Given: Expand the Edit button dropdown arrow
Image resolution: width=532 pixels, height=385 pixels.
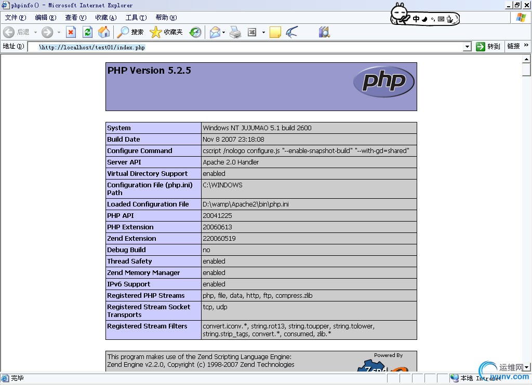Looking at the screenshot, I should click(x=263, y=32).
